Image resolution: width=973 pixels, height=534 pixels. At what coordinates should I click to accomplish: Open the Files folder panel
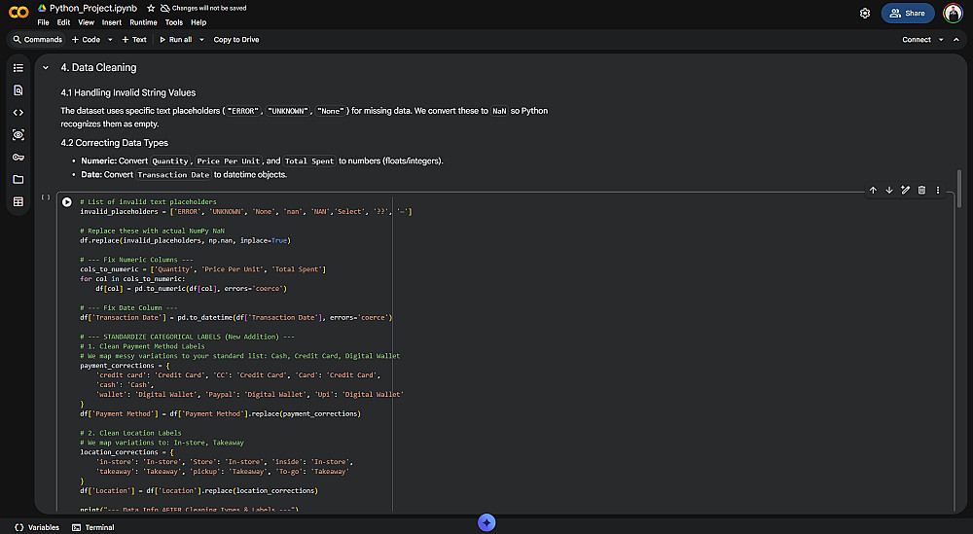click(x=18, y=179)
